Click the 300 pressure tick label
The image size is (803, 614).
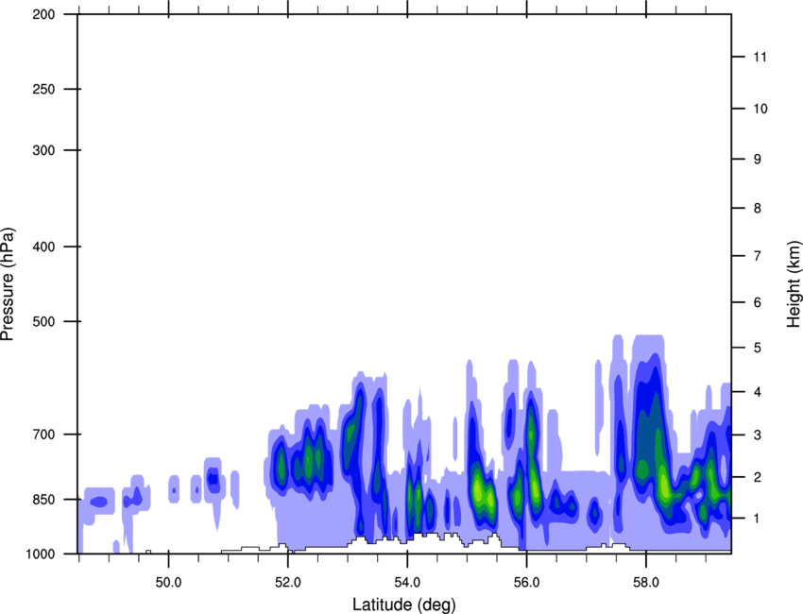[x=43, y=150]
